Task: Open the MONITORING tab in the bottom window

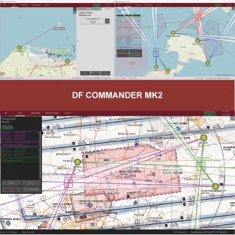Action: click(52, 113)
